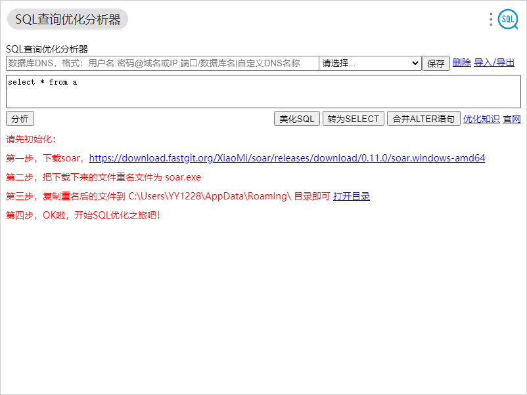The height and width of the screenshot is (395, 527).
Task: Open the 请选择... DNS dropdown
Action: coord(370,63)
